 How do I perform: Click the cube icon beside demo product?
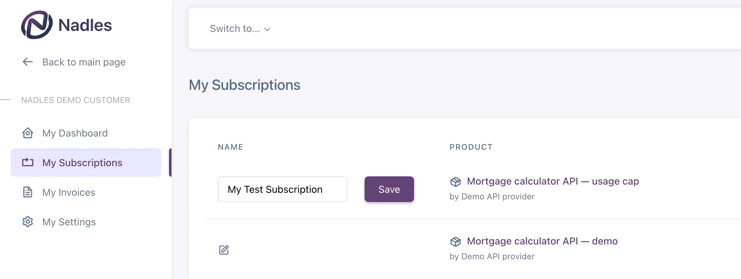coord(456,241)
